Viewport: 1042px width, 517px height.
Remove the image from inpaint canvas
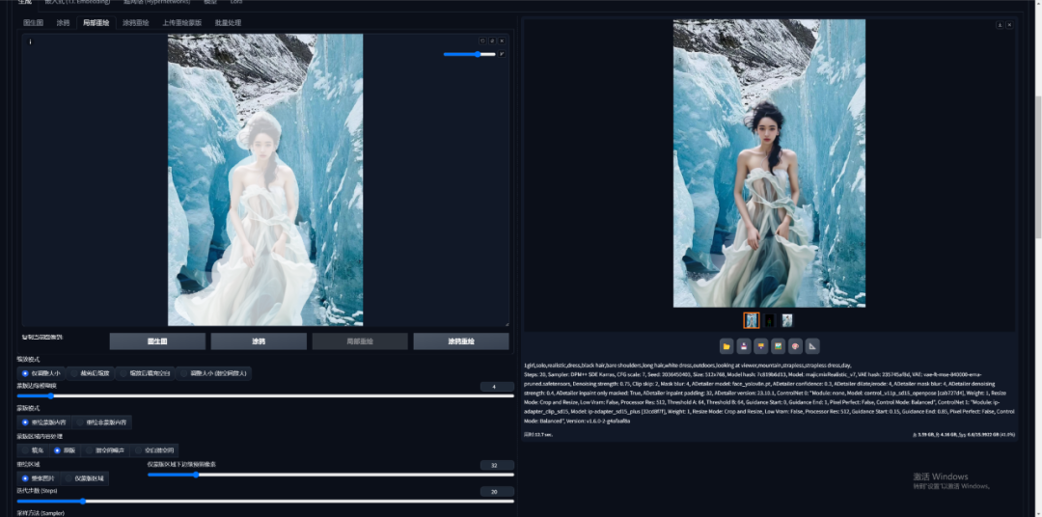click(502, 41)
